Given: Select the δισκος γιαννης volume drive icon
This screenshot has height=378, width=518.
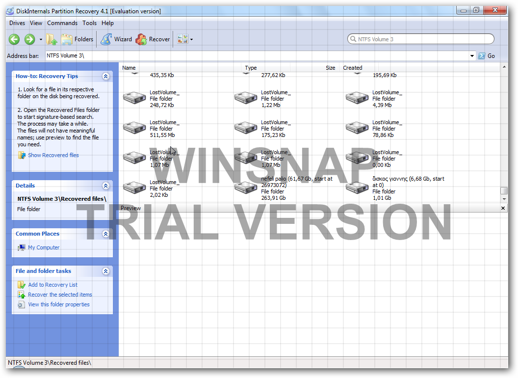Looking at the screenshot, I should tap(357, 188).
